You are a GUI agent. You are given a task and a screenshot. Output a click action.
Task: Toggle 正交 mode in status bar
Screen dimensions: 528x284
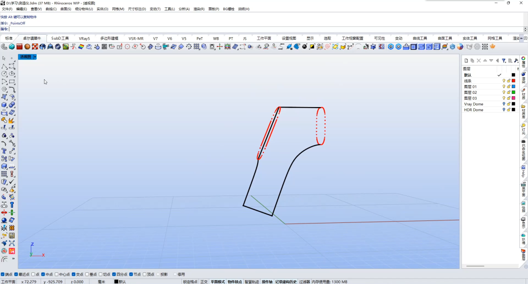tap(204, 282)
